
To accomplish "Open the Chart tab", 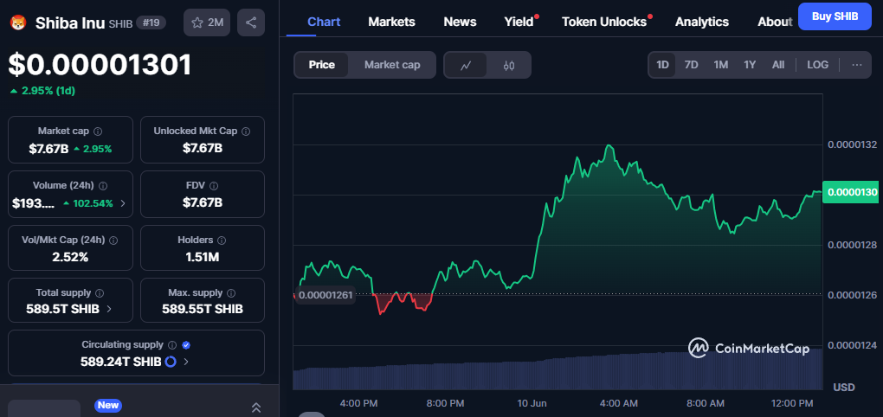I will [324, 22].
